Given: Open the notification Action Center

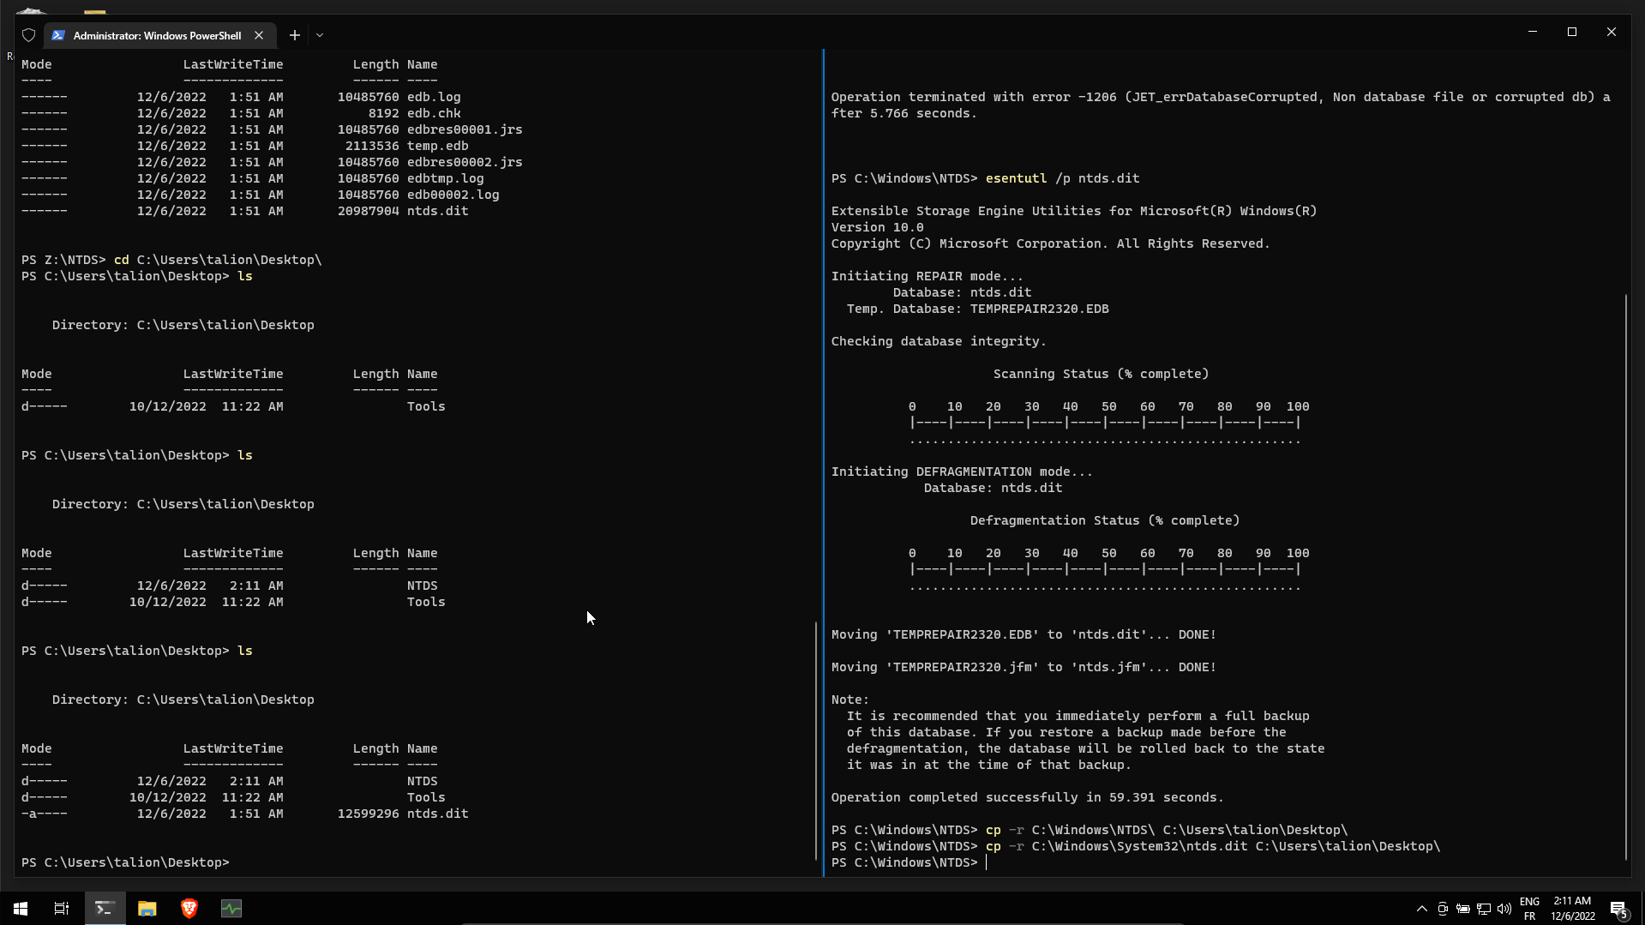Looking at the screenshot, I should 1618,909.
